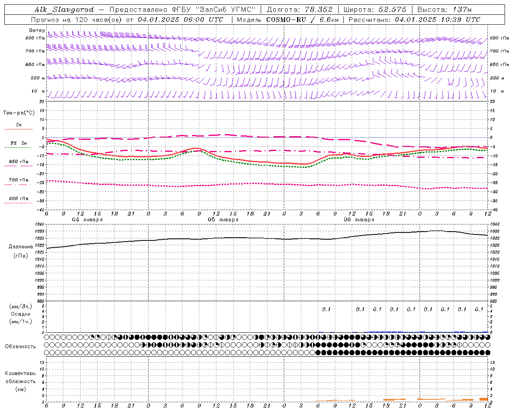Click the (мм/3ч.) precipitation unit label
Image resolution: width=511 pixels, height=409 pixels.
pos(21,306)
